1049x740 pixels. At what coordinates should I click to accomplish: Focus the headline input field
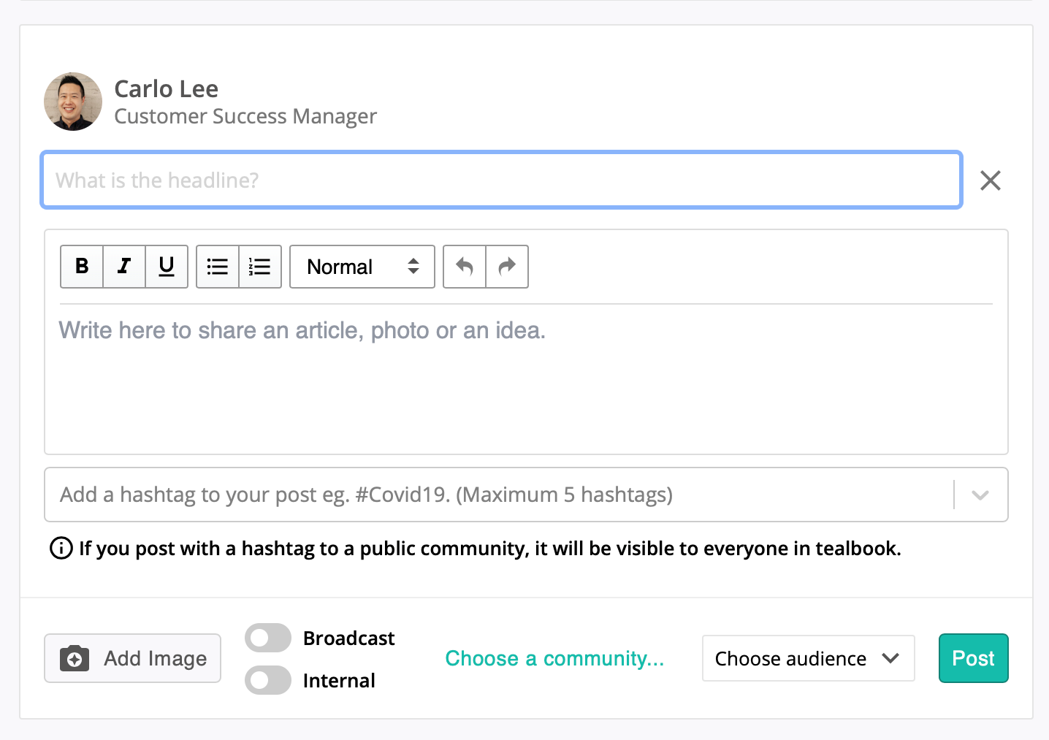click(501, 180)
